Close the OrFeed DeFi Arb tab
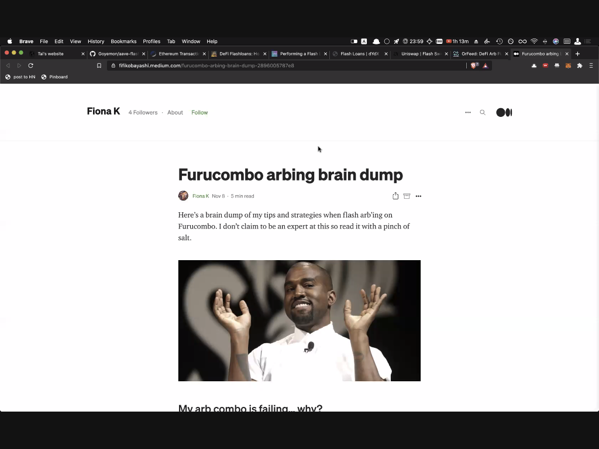The width and height of the screenshot is (599, 449). [x=507, y=54]
